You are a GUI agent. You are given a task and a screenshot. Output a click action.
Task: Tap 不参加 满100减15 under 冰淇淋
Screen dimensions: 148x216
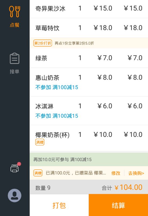57,116
